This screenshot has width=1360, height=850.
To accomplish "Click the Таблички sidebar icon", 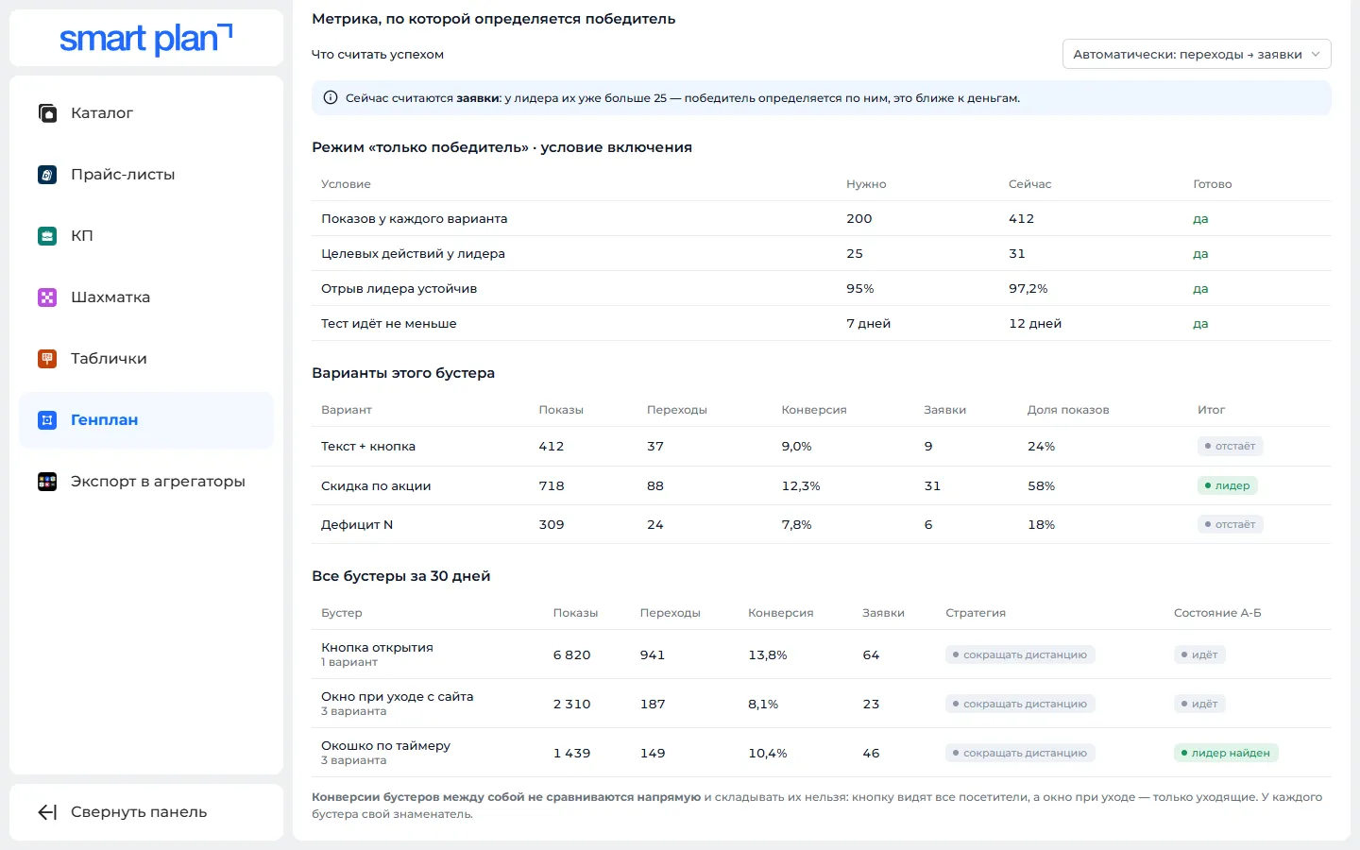I will [47, 359].
